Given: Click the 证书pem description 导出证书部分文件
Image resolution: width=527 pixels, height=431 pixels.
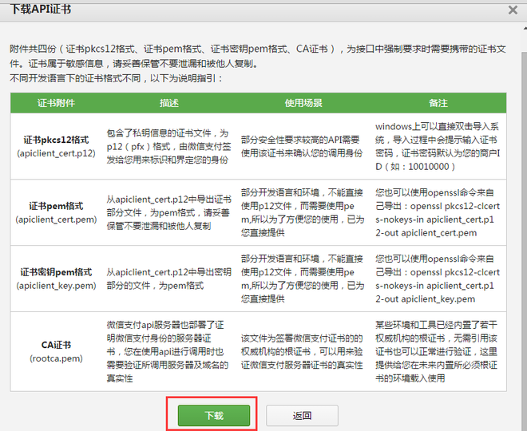Looking at the screenshot, I should [168, 212].
